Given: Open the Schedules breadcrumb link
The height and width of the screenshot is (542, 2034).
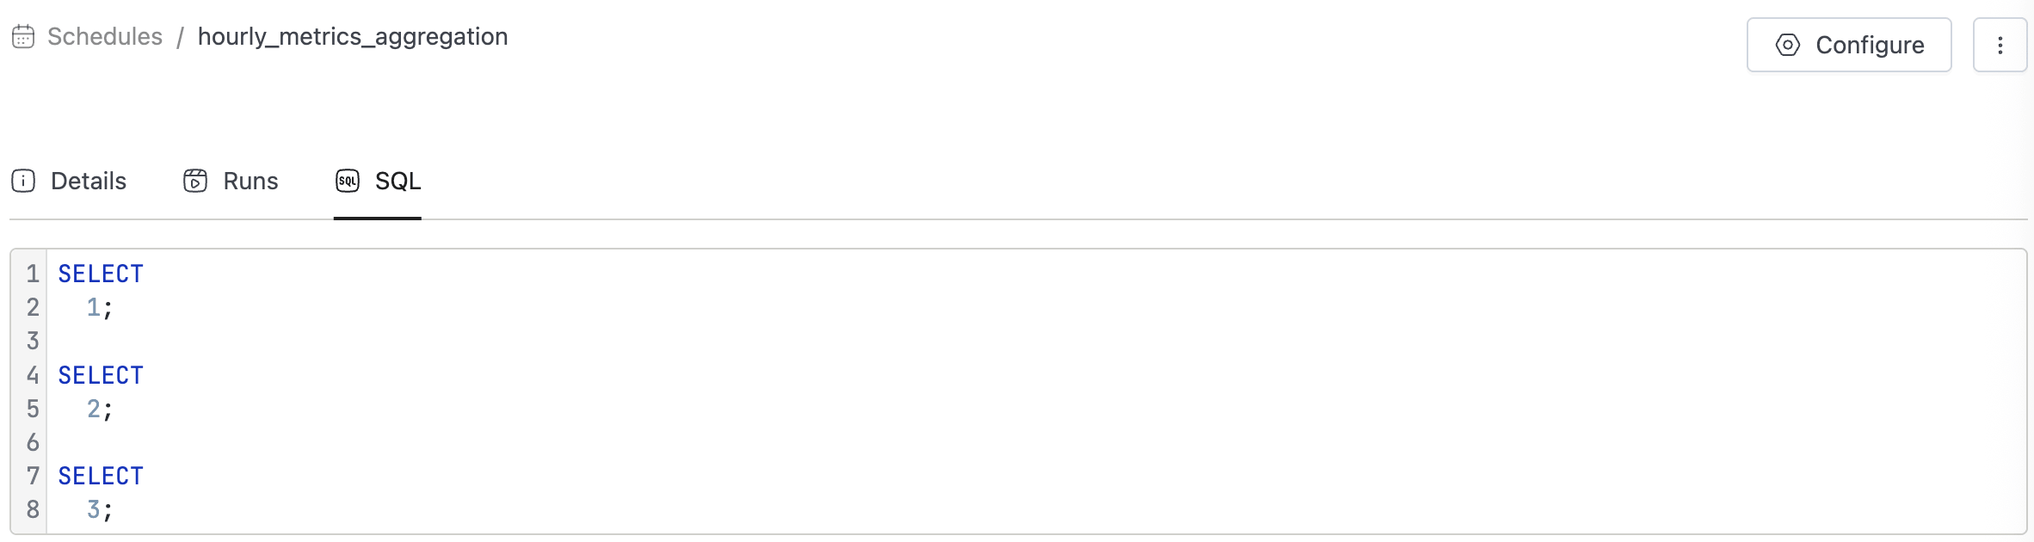Looking at the screenshot, I should coord(105,37).
